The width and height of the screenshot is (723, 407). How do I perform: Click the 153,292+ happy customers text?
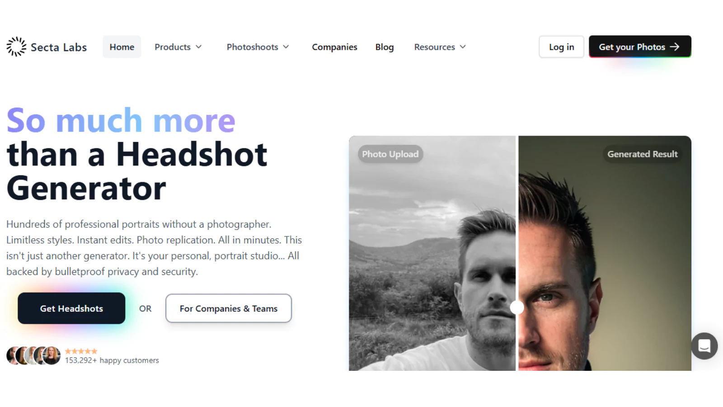pyautogui.click(x=112, y=360)
